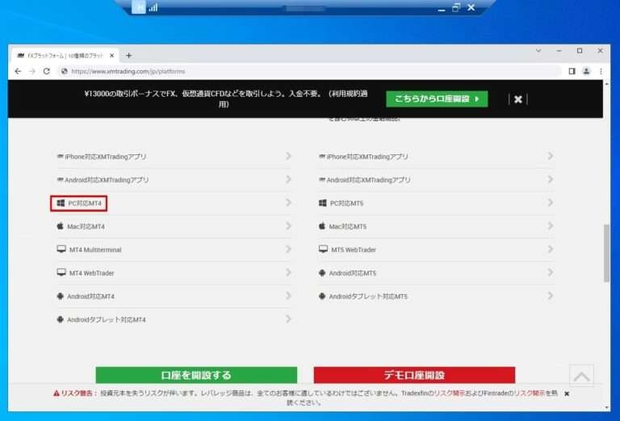Open chevron on Android対応MT5 row
Viewport: 620px width, 421px height.
[x=550, y=272]
